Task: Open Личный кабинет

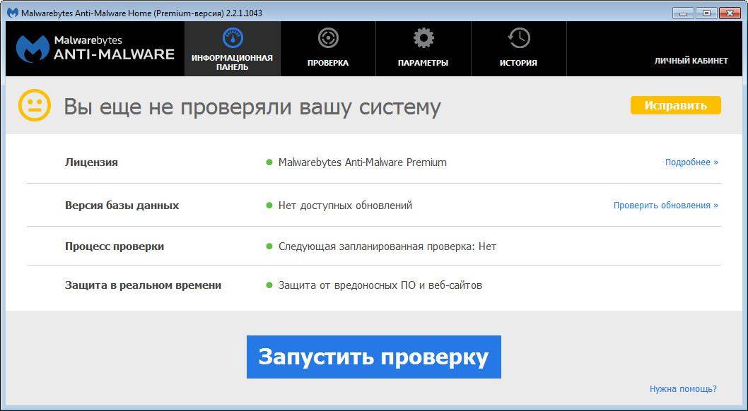Action: click(x=691, y=61)
